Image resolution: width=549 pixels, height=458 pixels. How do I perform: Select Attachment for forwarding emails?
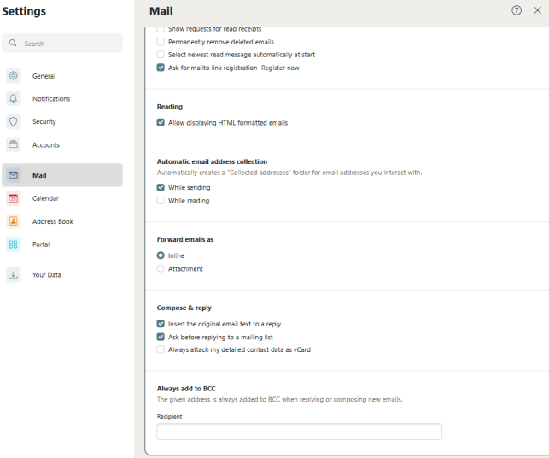pyautogui.click(x=161, y=269)
